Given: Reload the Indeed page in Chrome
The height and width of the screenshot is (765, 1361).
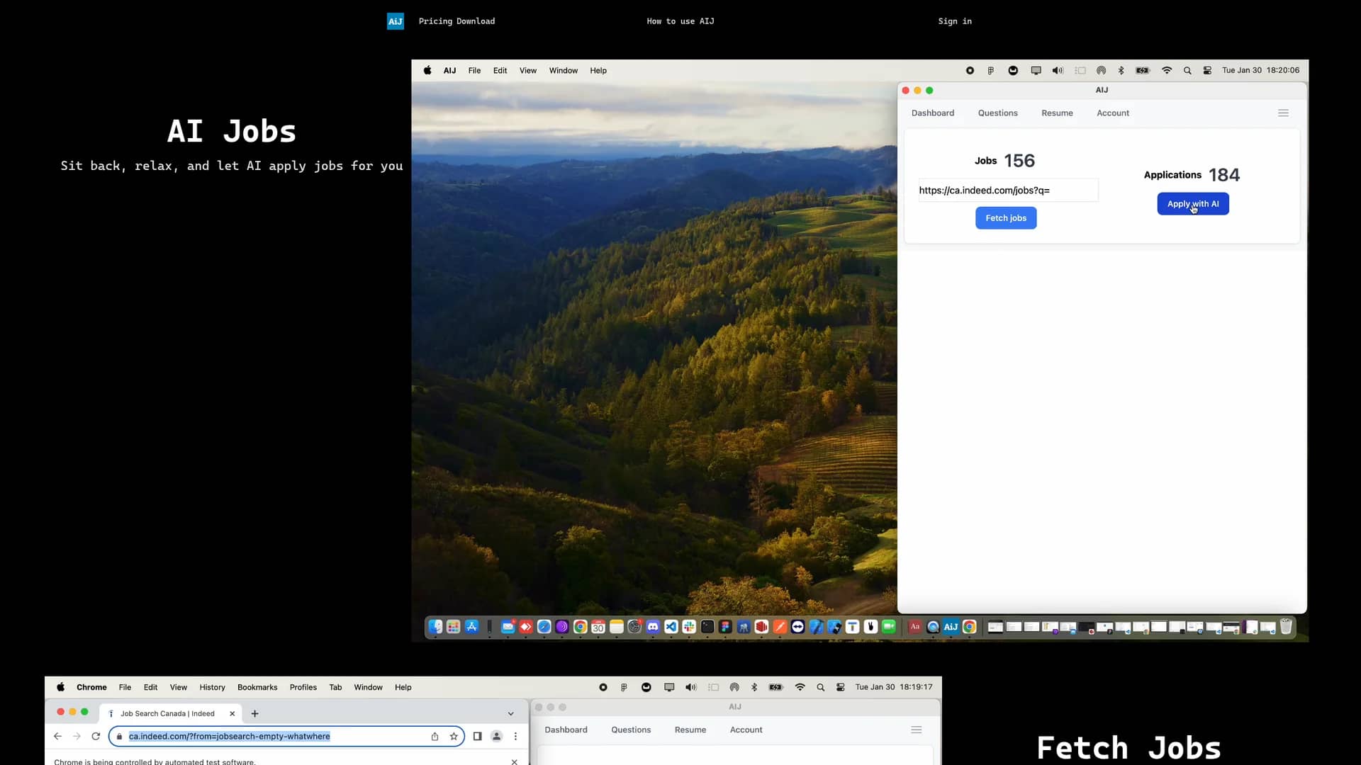Looking at the screenshot, I should click(x=96, y=737).
